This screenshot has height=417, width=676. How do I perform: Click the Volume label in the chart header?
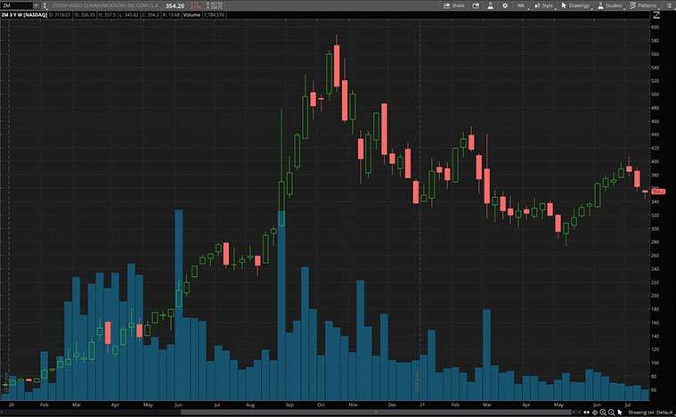(x=191, y=14)
